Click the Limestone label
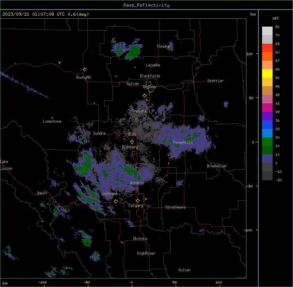 click(x=52, y=121)
